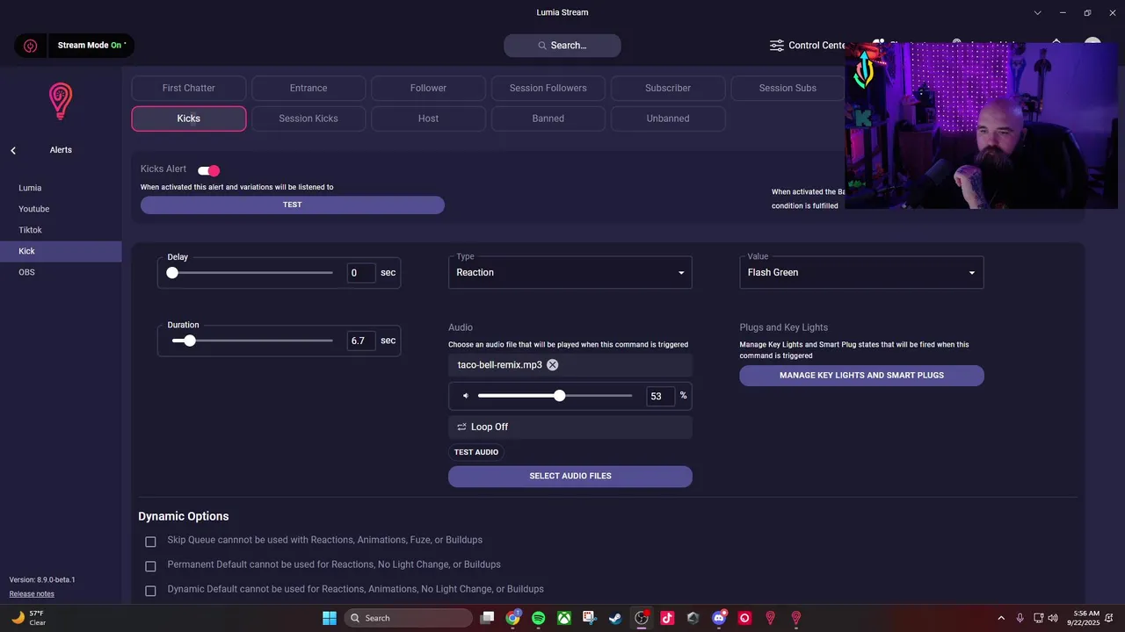
Task: Click the volume percent field showing 53
Action: pos(660,397)
